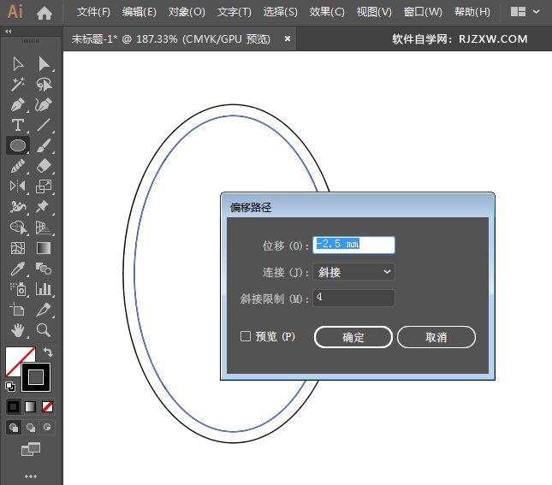Switch to Draw Behind mode
Screen dimensions: 552x485
pos(31,428)
